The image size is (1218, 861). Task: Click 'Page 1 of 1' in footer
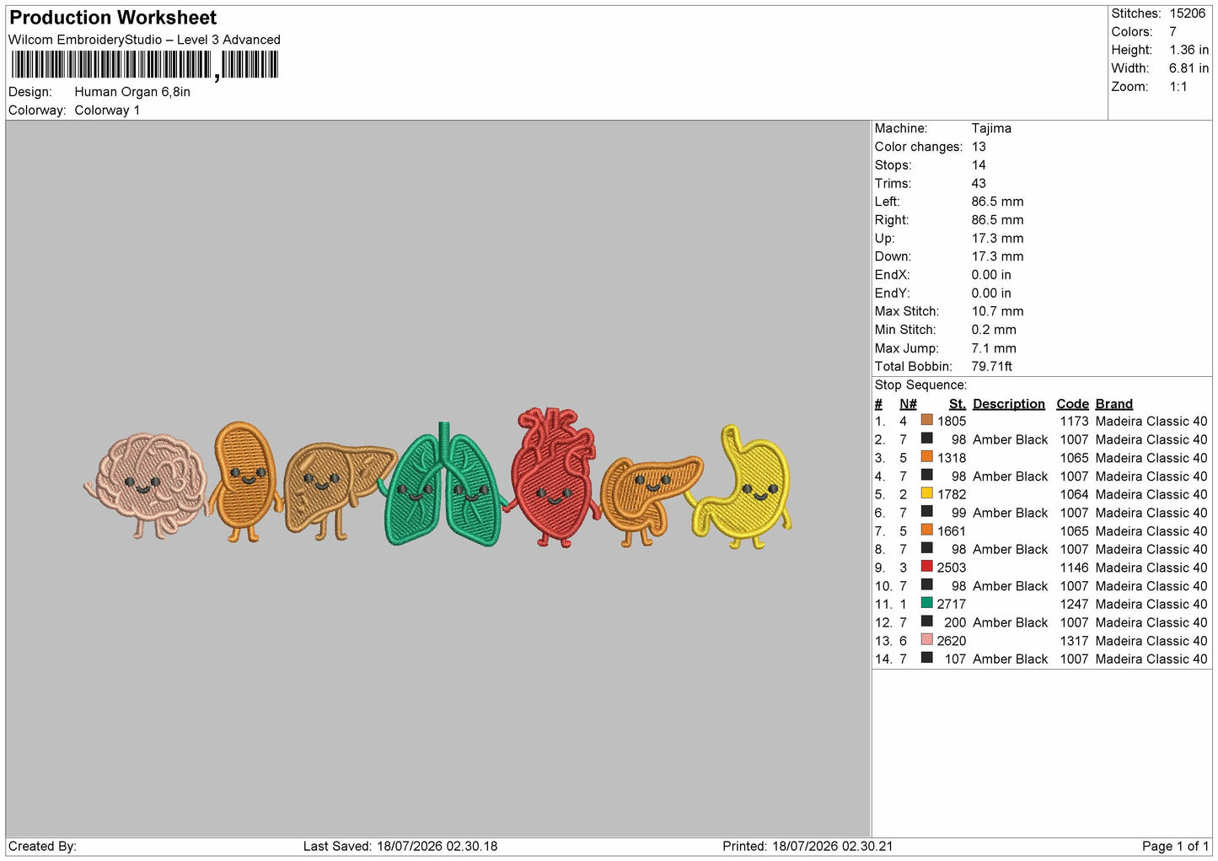coord(1175,846)
